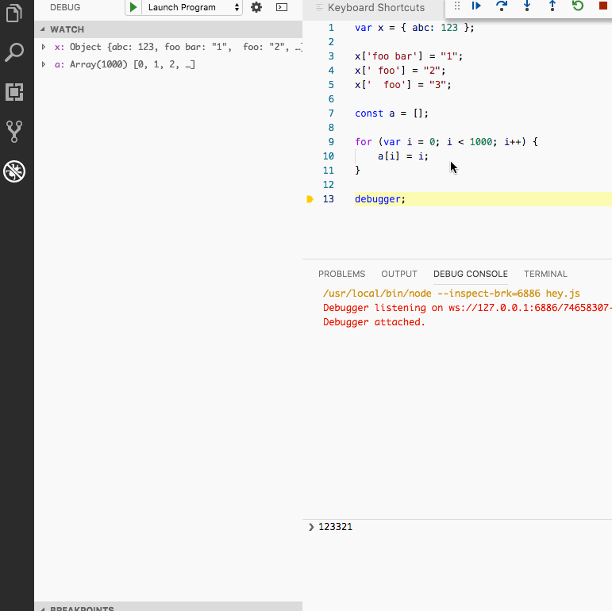Image resolution: width=612 pixels, height=611 pixels.
Task: Grab the debug toolbar drag handle
Action: [457, 6]
